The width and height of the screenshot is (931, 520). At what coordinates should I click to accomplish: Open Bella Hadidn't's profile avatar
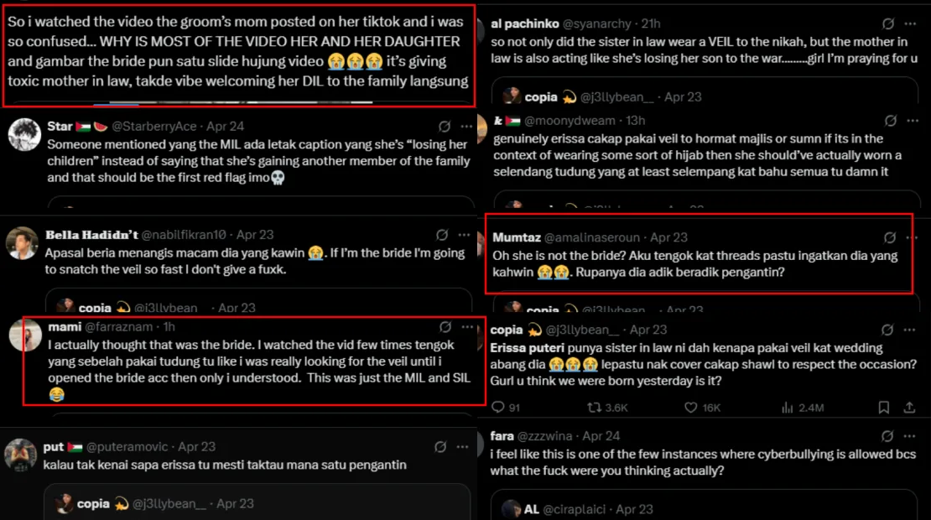23,242
